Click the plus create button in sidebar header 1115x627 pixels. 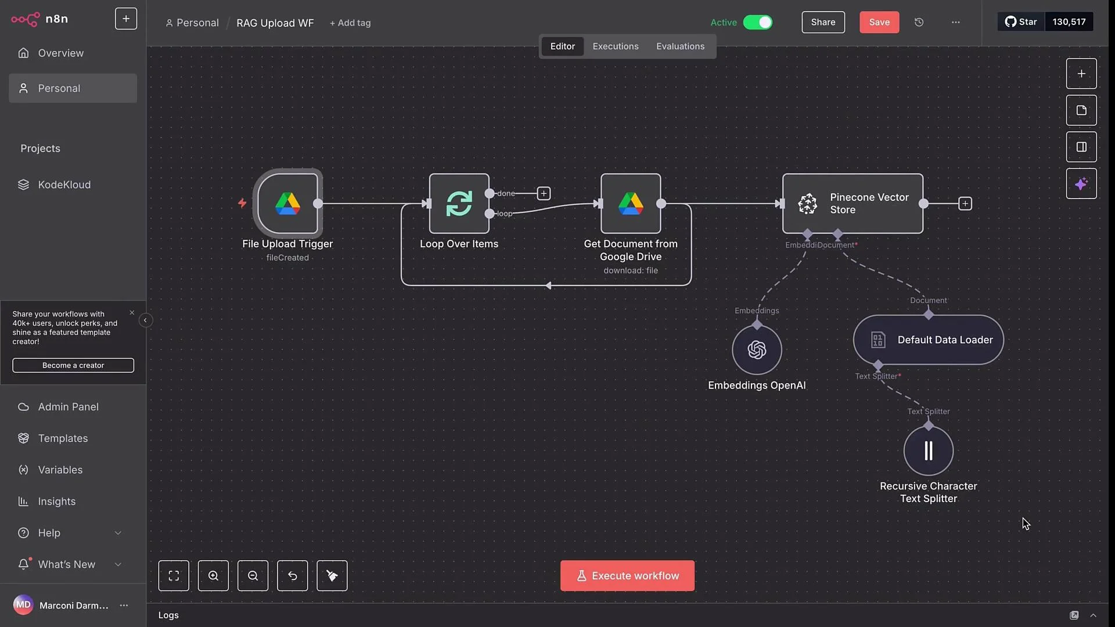tap(126, 19)
